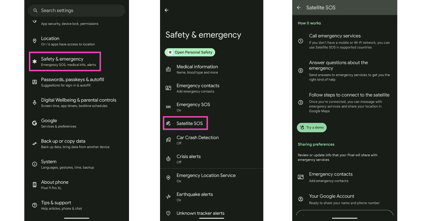
Task: Click the Location pin icon
Action: (35, 41)
